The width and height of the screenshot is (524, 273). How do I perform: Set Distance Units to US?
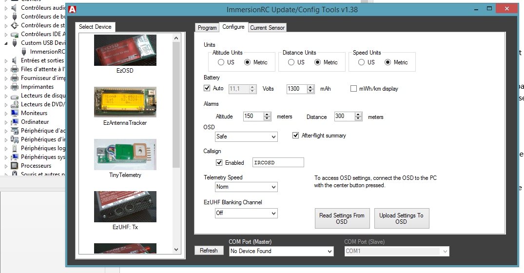pos(291,62)
